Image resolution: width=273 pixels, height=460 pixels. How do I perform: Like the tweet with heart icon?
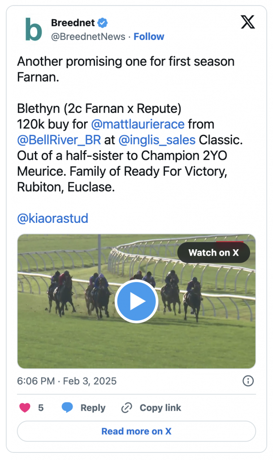click(x=25, y=407)
